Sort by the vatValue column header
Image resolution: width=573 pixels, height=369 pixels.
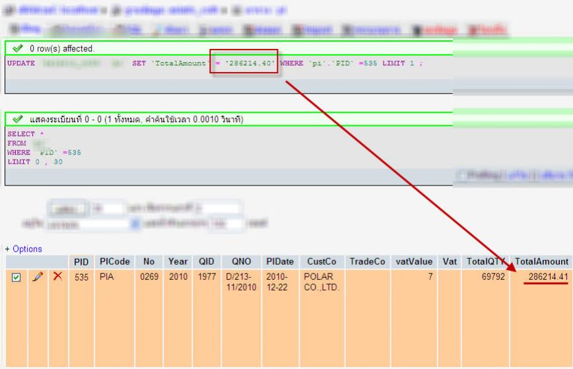414,261
